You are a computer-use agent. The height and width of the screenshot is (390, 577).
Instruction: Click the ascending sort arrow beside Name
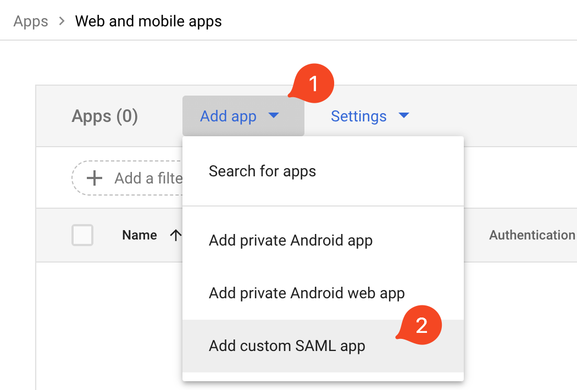pos(175,236)
